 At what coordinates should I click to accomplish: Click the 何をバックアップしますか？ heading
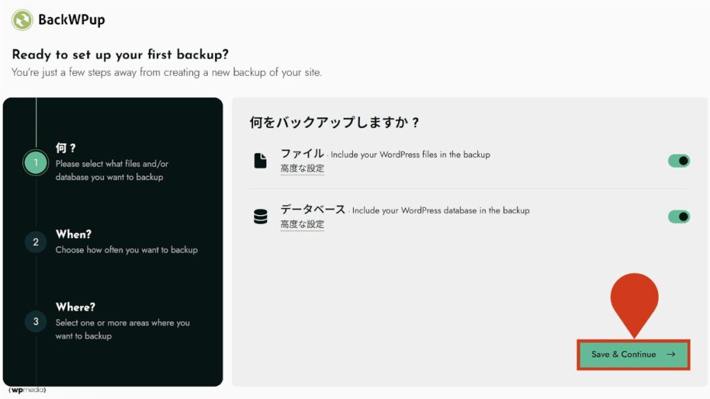[x=334, y=123]
